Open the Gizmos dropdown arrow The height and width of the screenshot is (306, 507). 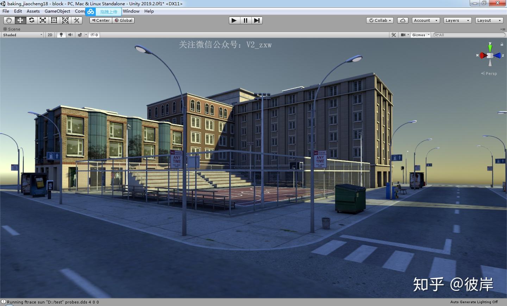click(x=428, y=35)
